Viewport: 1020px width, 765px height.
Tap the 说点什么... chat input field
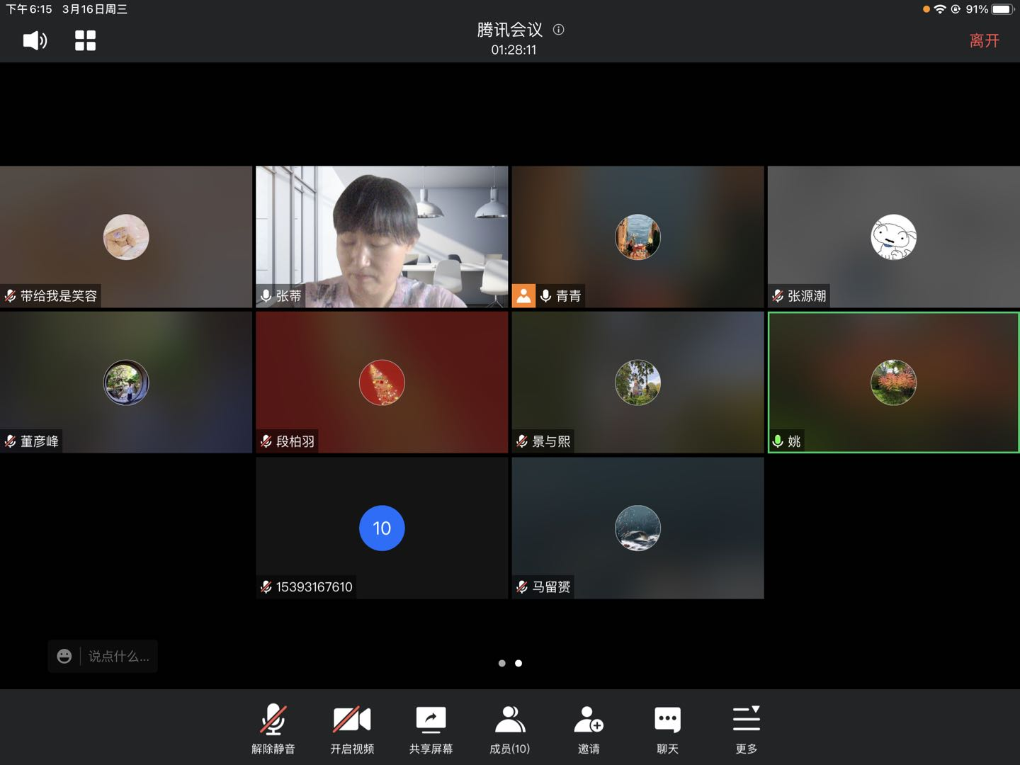pos(119,657)
